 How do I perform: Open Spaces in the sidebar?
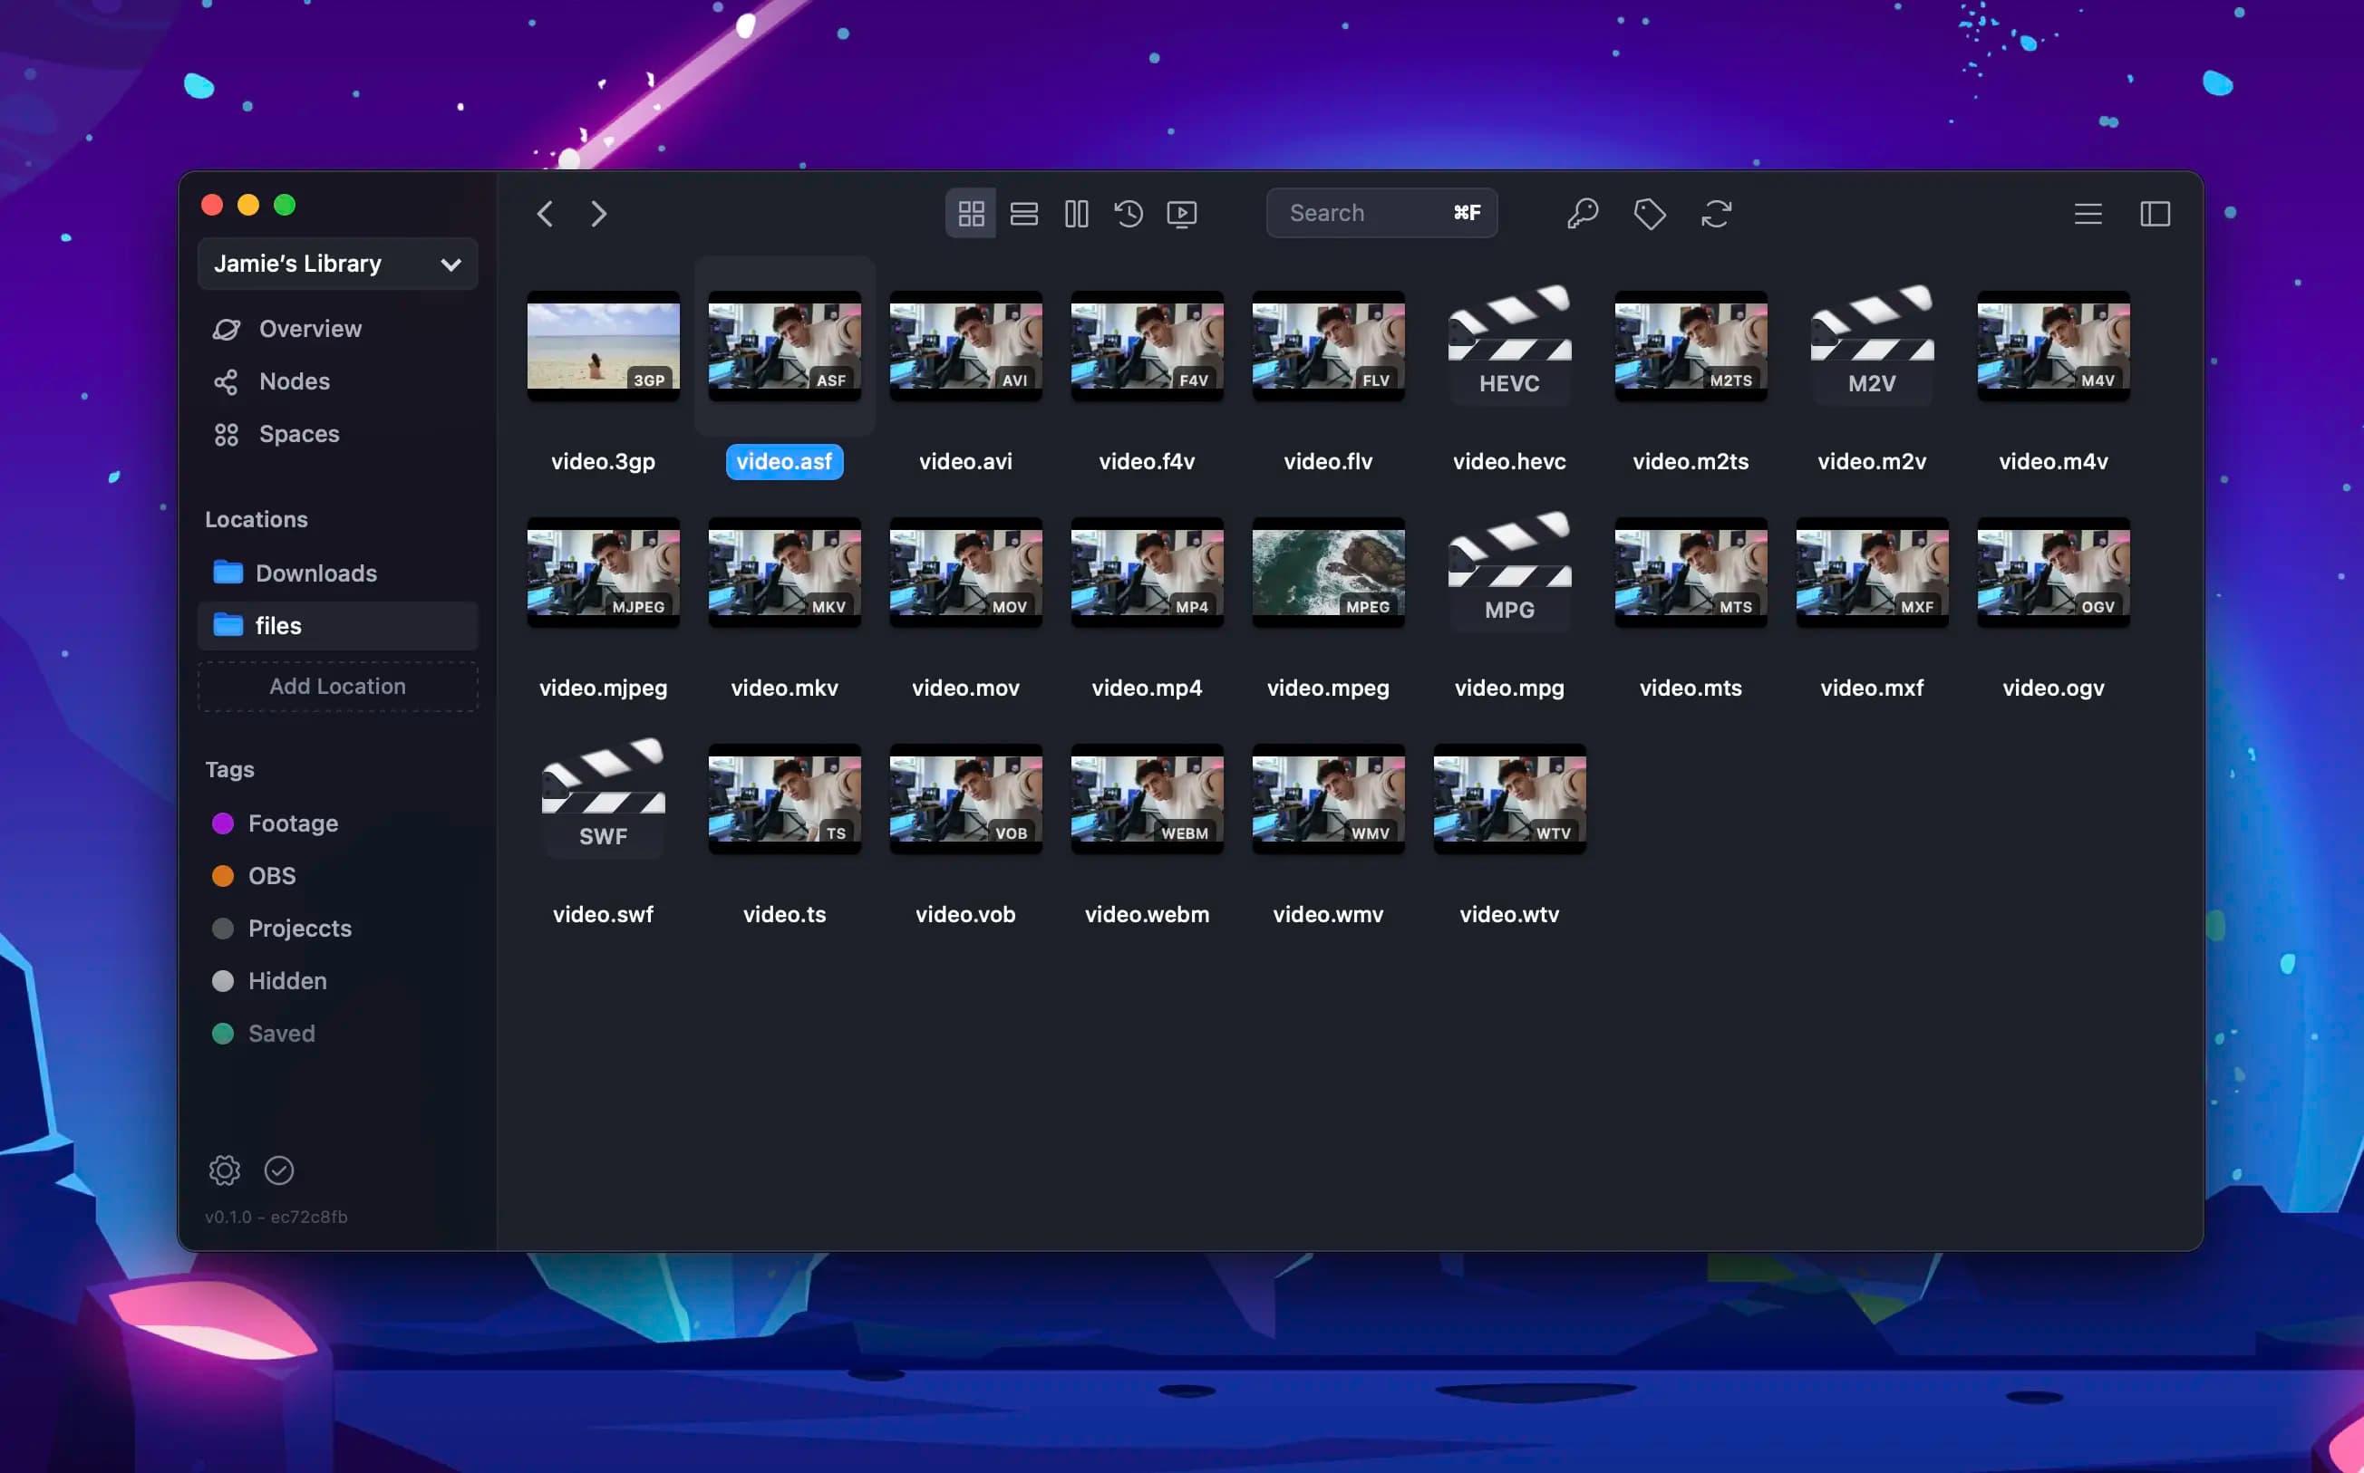pos(337,435)
